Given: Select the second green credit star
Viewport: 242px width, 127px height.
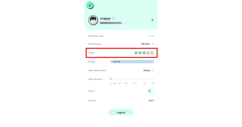Looking at the screenshot, I should [x=140, y=53].
